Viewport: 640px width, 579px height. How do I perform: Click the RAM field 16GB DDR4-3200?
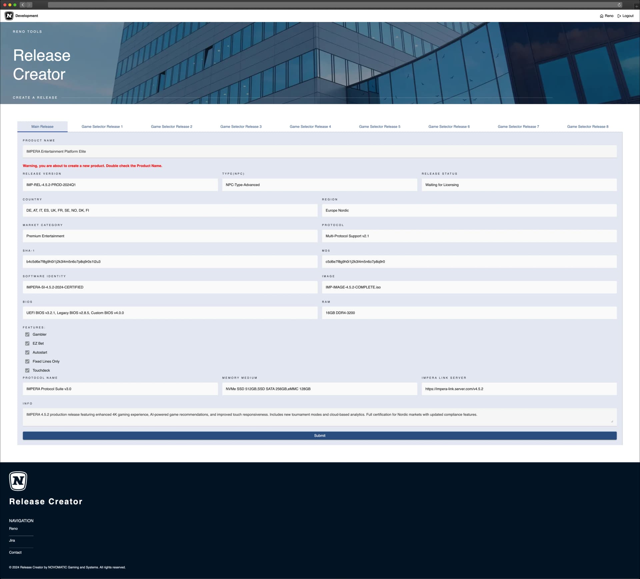point(469,313)
